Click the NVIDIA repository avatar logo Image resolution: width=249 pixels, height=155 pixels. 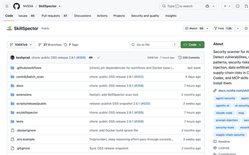tap(10, 29)
